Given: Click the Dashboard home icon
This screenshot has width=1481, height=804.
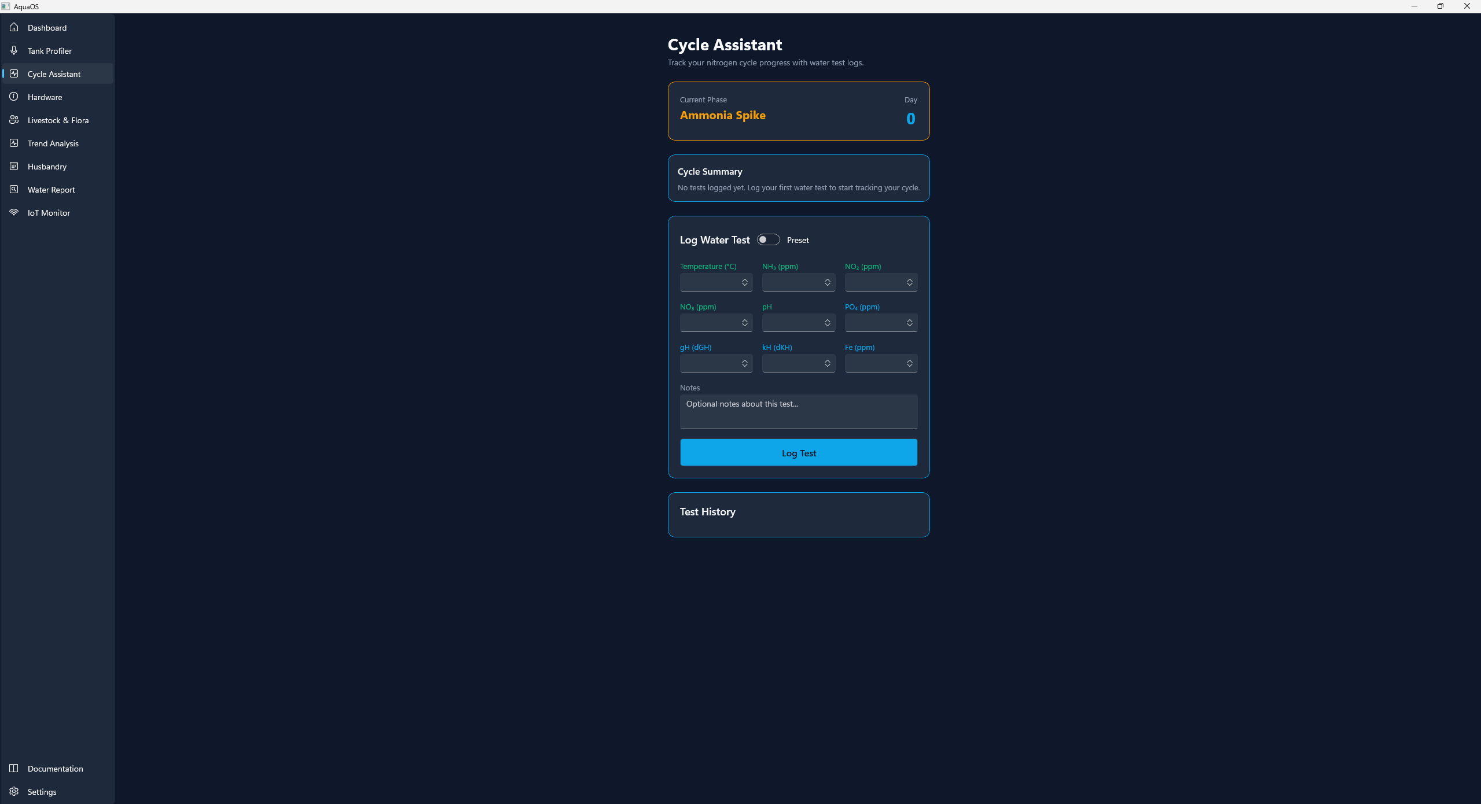Looking at the screenshot, I should click(14, 27).
